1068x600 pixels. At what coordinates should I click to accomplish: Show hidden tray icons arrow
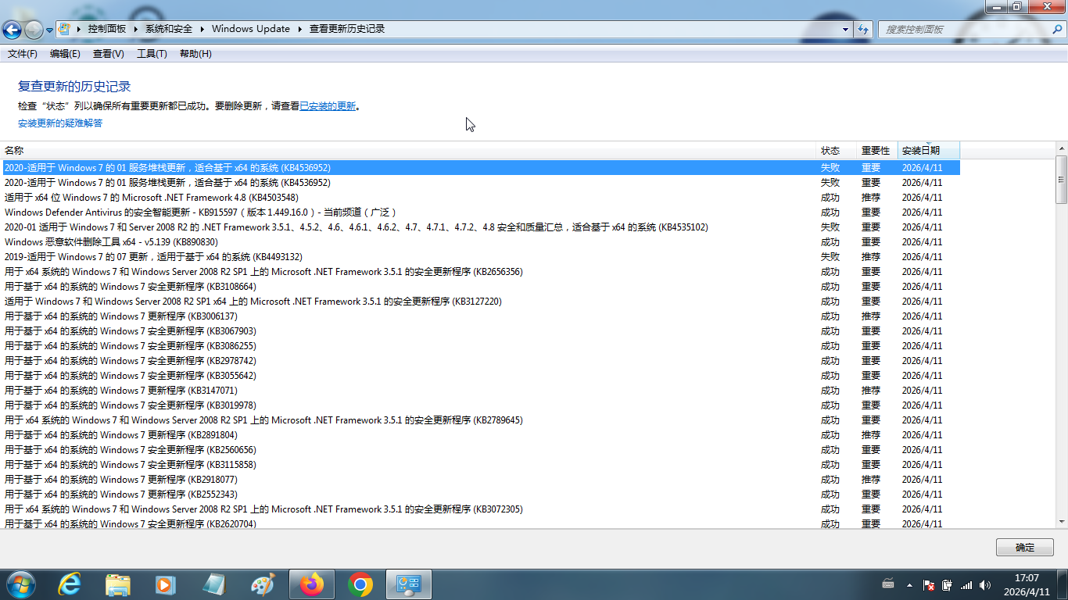tap(909, 584)
